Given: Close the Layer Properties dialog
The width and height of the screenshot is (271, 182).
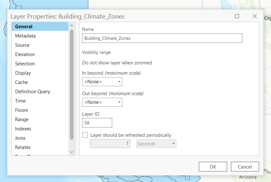Looking at the screenshot, I should click(255, 16).
